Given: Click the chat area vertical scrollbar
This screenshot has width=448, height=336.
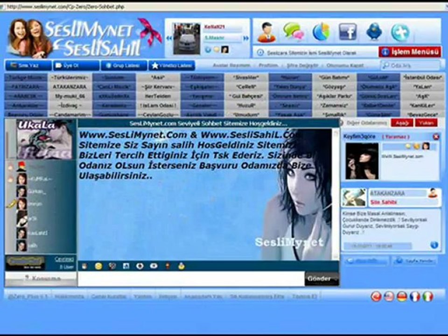Looking at the screenshot, I should [x=336, y=194].
